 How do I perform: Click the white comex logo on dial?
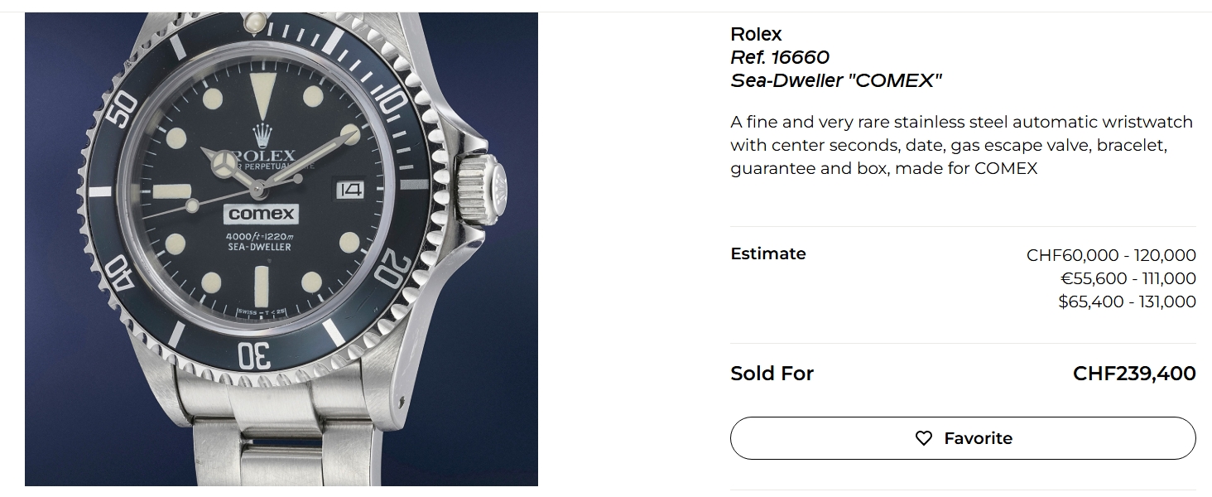pyautogui.click(x=261, y=214)
